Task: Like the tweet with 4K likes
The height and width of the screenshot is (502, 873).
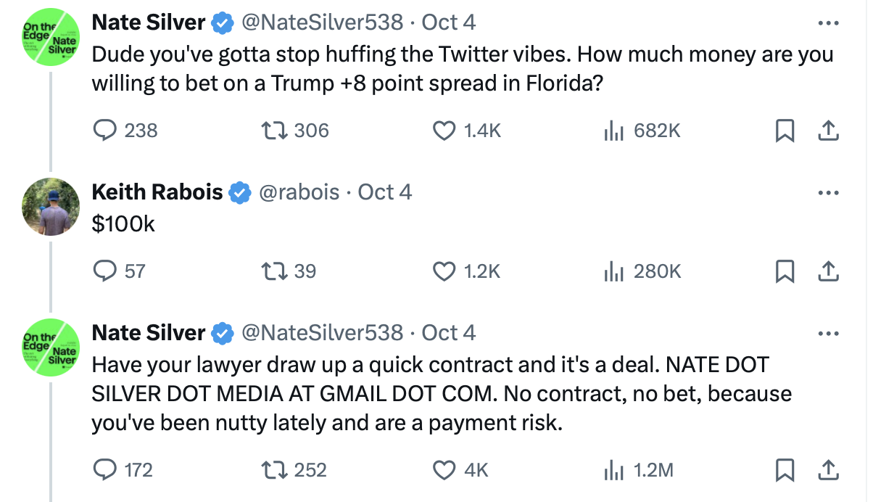Action: tap(442, 470)
